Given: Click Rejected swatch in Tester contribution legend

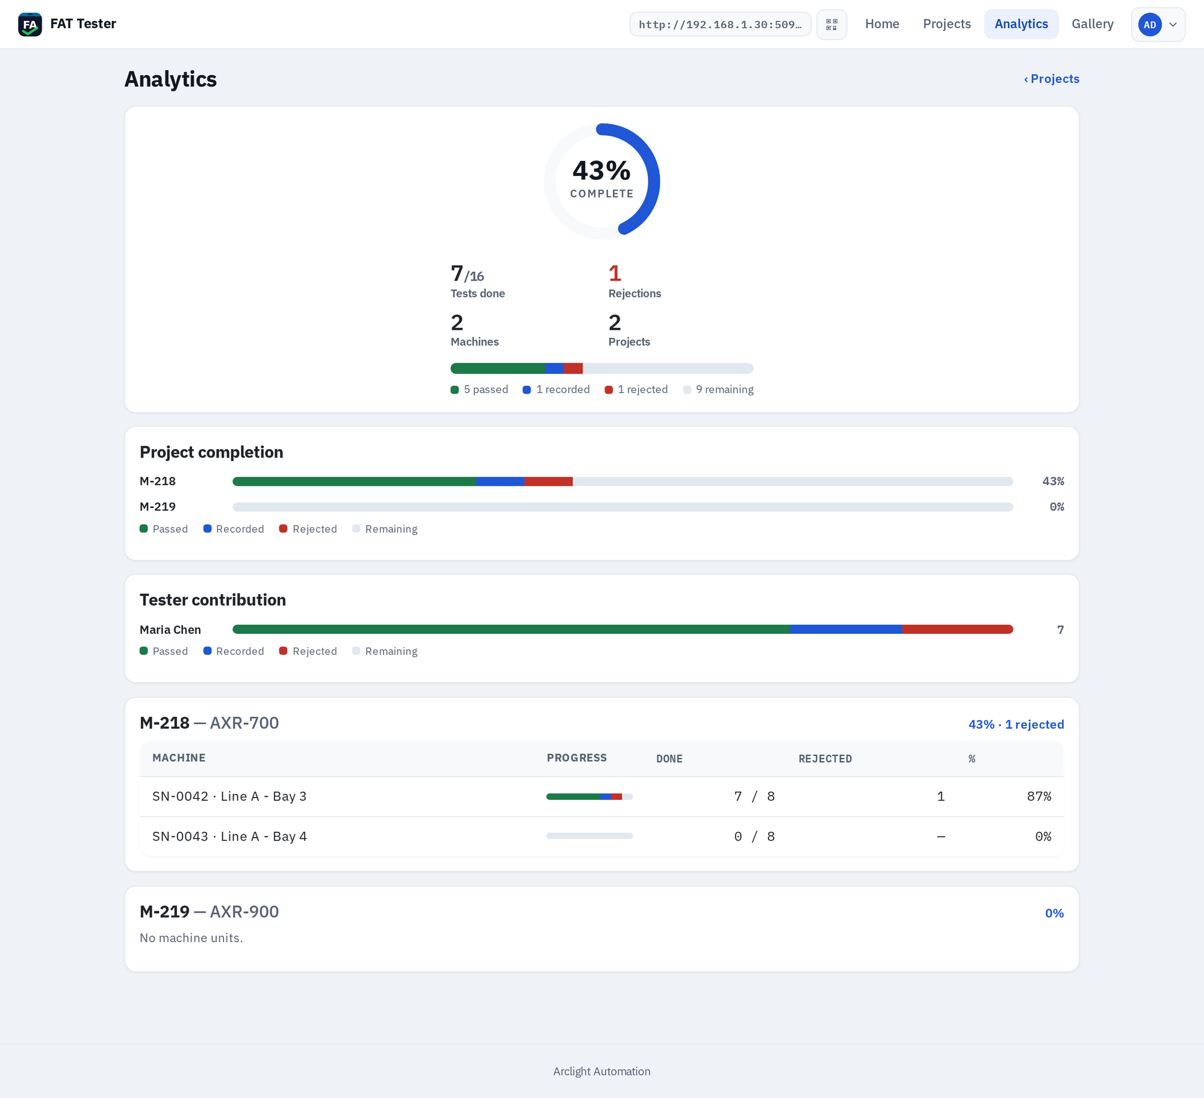Looking at the screenshot, I should [x=283, y=651].
